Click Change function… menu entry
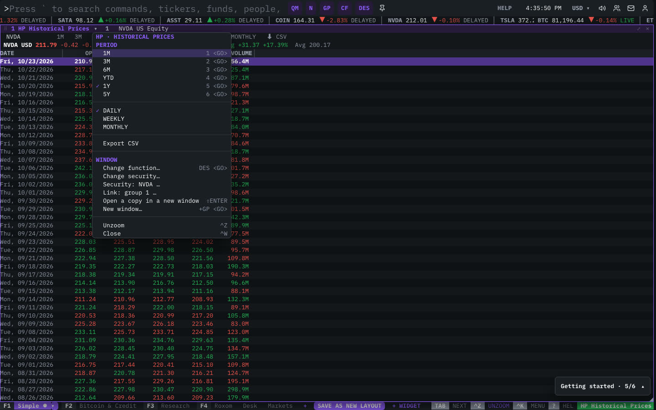This screenshot has height=410, width=656. [162, 168]
